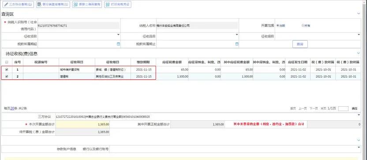Image resolution: width=367 pixels, height=160 pixels.
Task: Open the 税款所属期止 calendar picker
Action: 237,44
